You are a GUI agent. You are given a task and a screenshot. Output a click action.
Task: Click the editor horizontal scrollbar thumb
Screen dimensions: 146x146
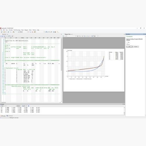tap(4, 102)
